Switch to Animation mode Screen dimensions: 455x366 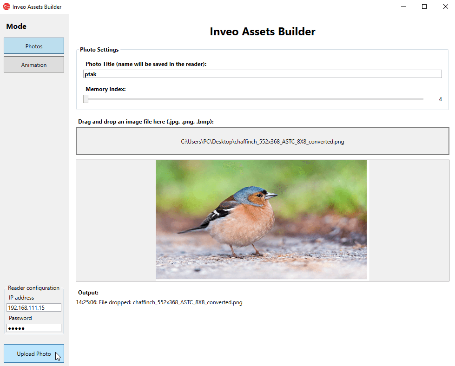pos(34,65)
